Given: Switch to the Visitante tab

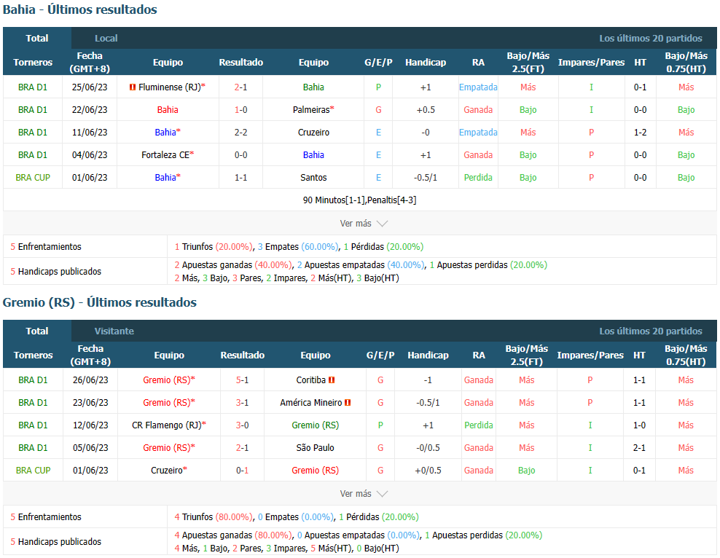Looking at the screenshot, I should tap(114, 331).
